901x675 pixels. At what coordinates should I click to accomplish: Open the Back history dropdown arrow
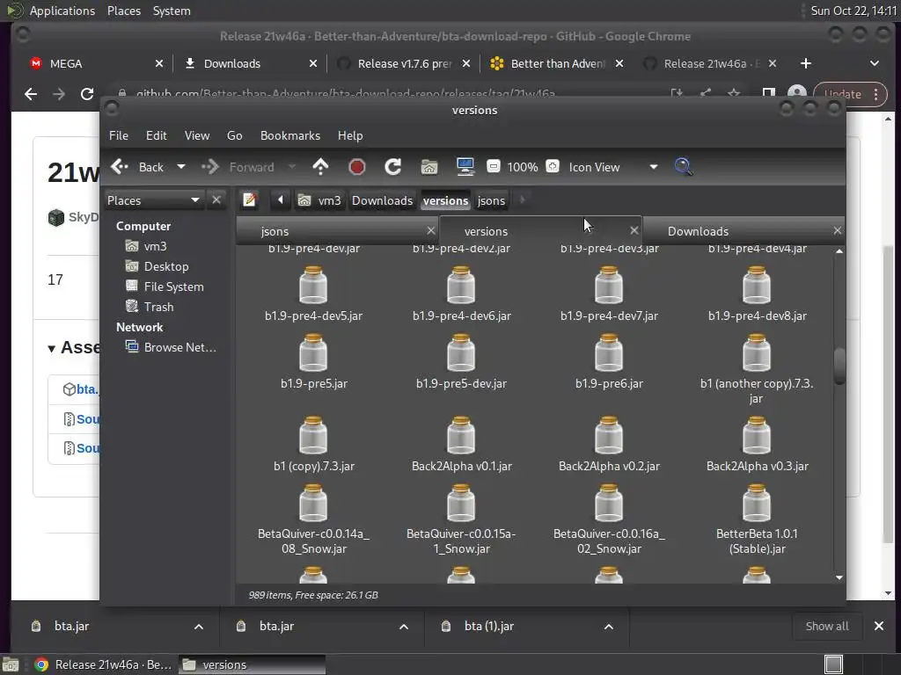click(181, 167)
